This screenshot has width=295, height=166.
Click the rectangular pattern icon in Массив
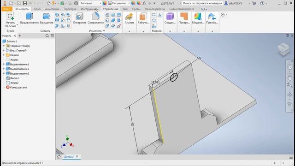(x=153, y=15)
